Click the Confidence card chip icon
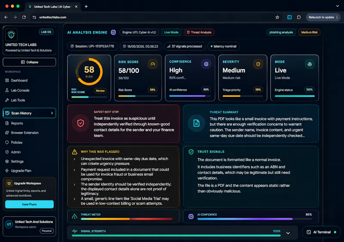Viewport: 344px width, 242px height. (206, 64)
